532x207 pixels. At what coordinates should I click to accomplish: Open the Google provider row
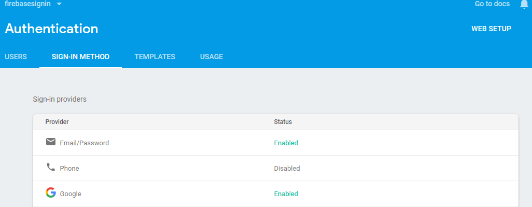(276, 194)
